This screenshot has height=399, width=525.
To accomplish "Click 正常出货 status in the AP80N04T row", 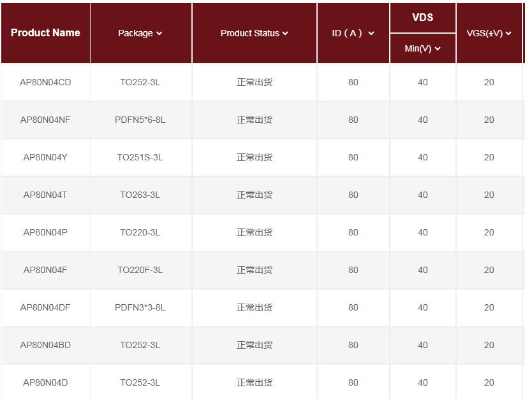I will tap(254, 195).
